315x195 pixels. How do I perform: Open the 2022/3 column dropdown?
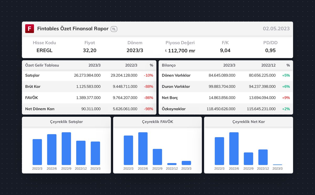131,65
